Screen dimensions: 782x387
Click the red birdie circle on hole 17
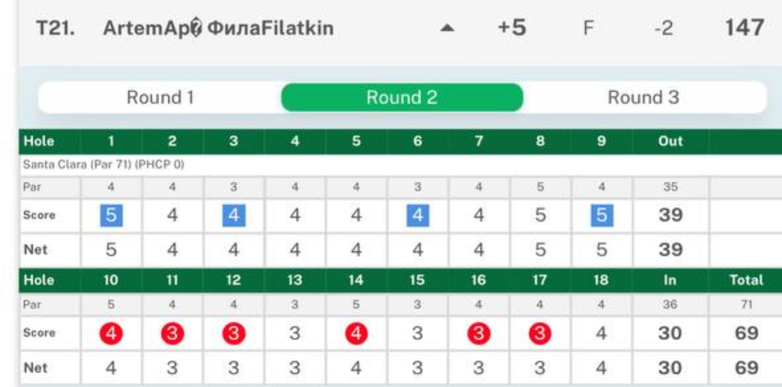[540, 333]
